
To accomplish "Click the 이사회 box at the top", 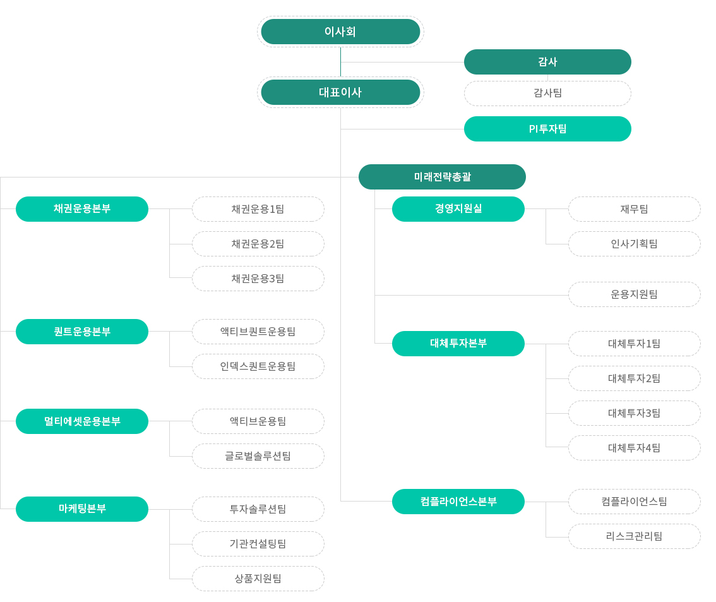I will 340,32.
